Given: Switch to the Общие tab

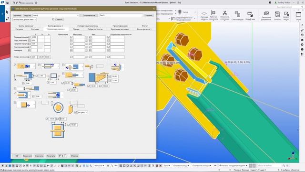Looking at the screenshot, I should pyautogui.click(x=76, y=29).
